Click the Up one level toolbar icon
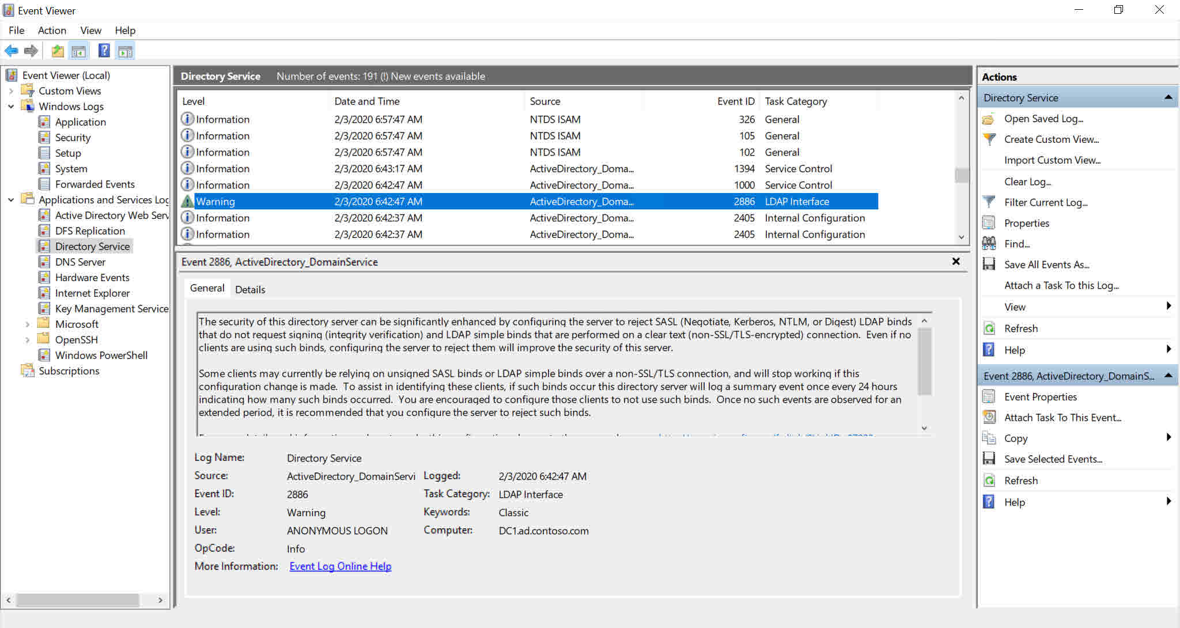This screenshot has height=628, width=1180. pos(57,51)
